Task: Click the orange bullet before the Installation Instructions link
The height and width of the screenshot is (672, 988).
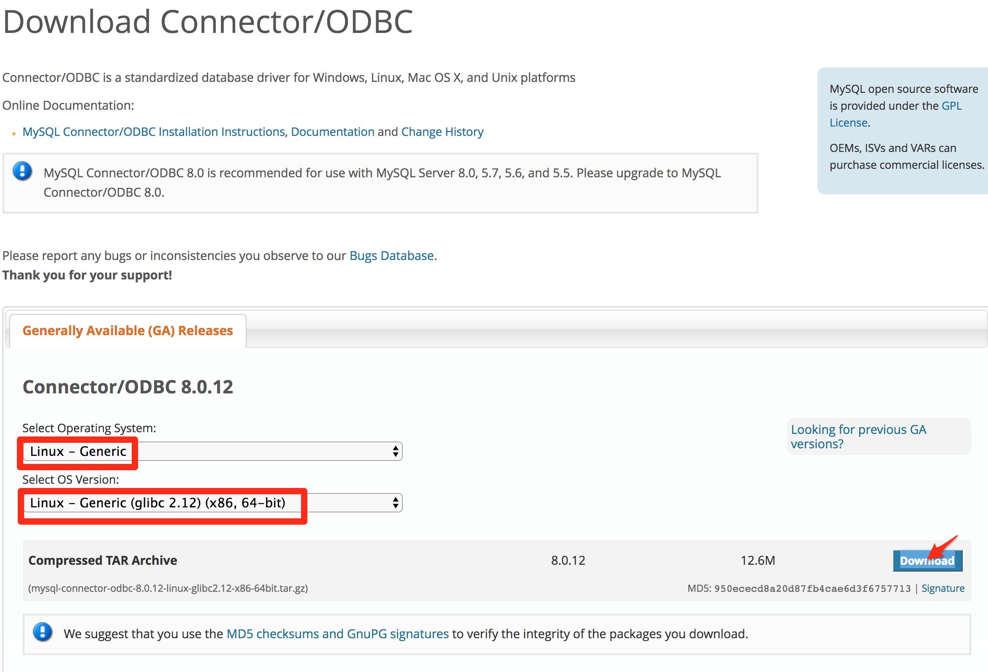Action: pos(14,133)
